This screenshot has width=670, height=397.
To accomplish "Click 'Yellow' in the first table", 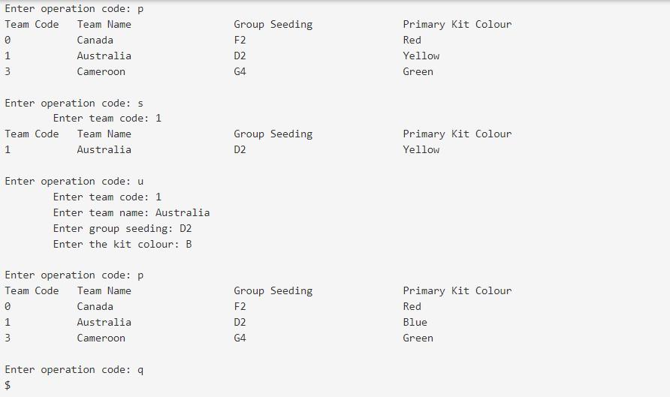I will [x=421, y=56].
